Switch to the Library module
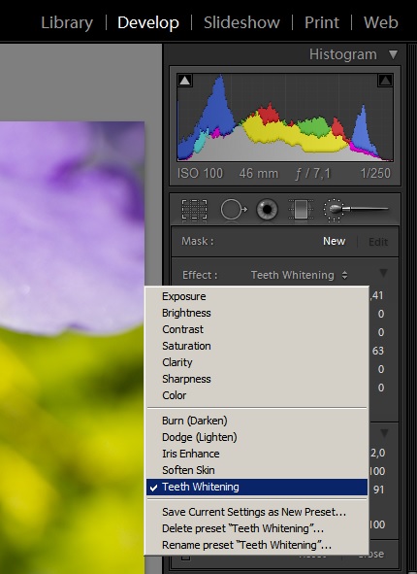417x574 pixels. (67, 22)
